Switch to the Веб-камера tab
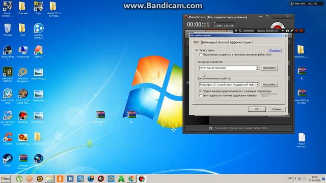Screen dimensions: 326x183 pyautogui.click(x=209, y=42)
